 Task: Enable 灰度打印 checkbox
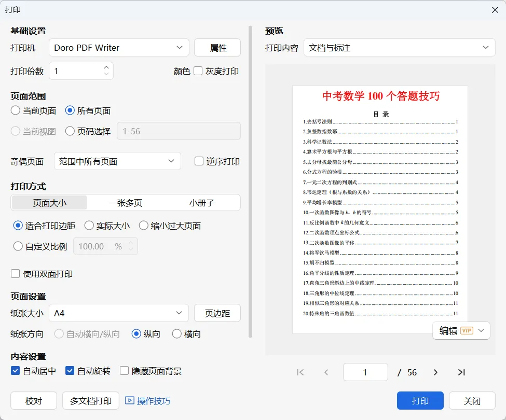pyautogui.click(x=198, y=71)
